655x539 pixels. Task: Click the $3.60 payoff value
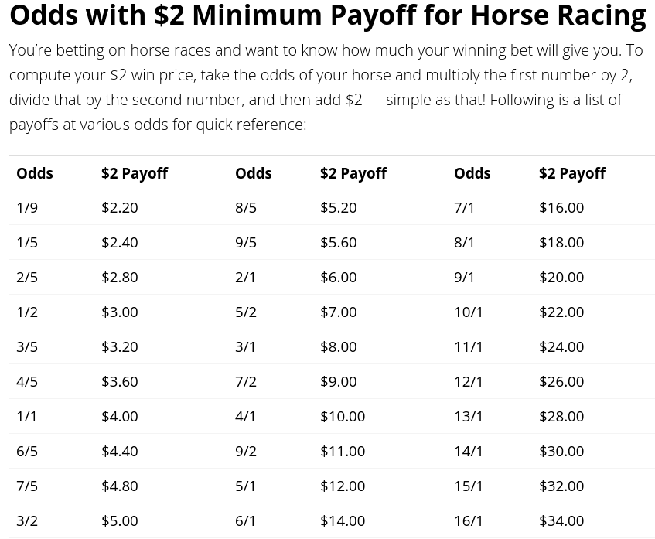point(119,381)
